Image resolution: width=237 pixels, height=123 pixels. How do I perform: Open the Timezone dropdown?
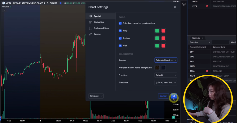click(166, 82)
